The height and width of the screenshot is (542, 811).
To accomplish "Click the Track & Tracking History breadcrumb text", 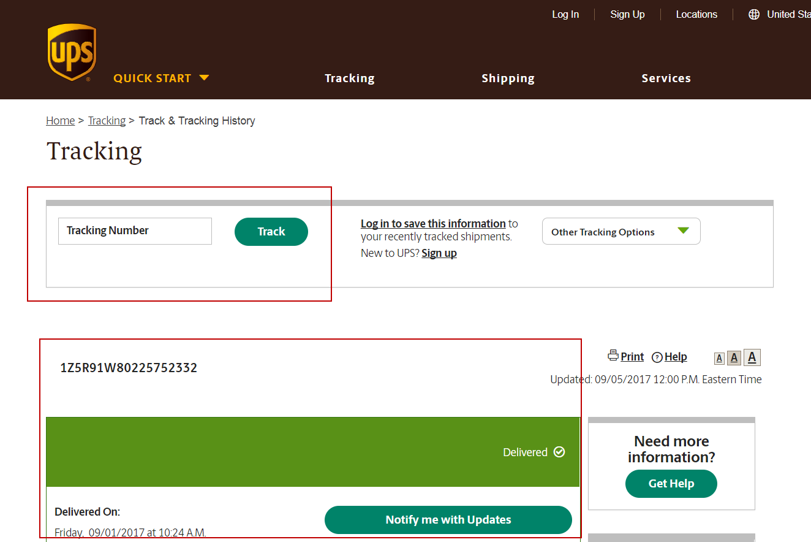I will pos(197,121).
